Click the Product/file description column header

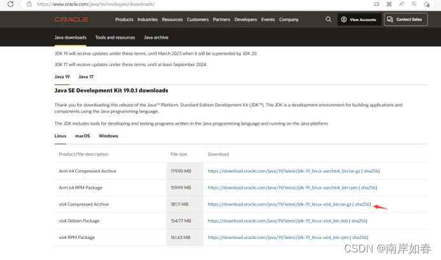click(x=83, y=154)
